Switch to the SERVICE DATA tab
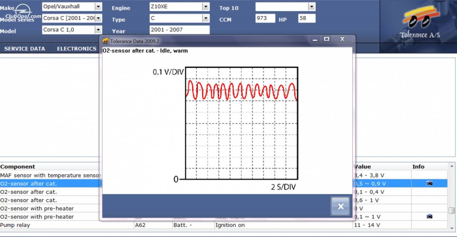Viewport: 457px width, 237px height. click(25, 49)
